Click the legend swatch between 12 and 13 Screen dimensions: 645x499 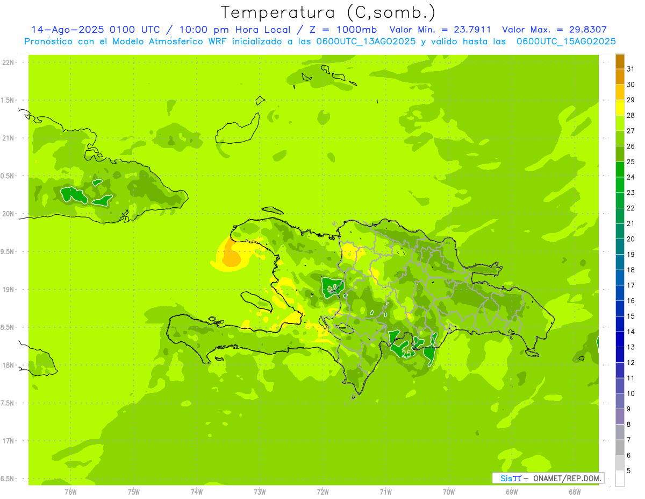click(x=620, y=355)
